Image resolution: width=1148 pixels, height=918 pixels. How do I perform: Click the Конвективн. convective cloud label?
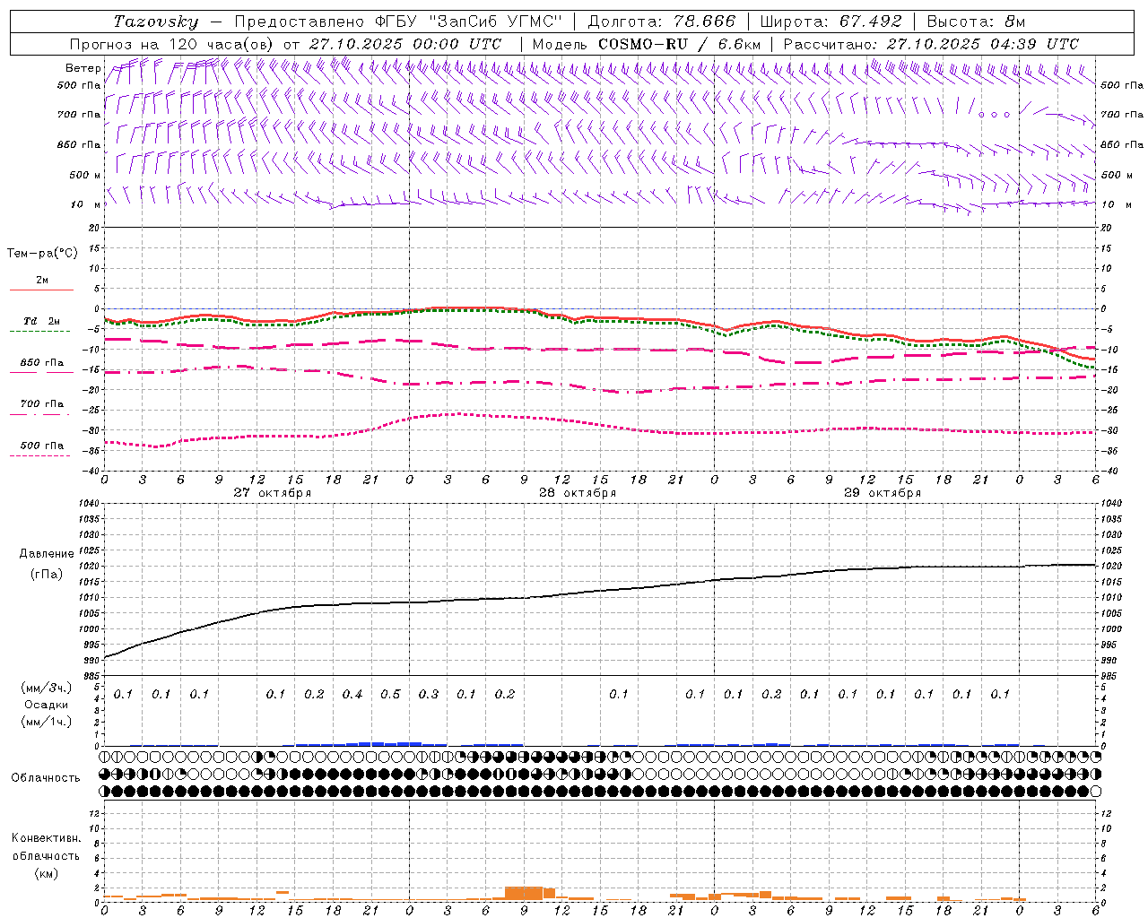coord(46,838)
